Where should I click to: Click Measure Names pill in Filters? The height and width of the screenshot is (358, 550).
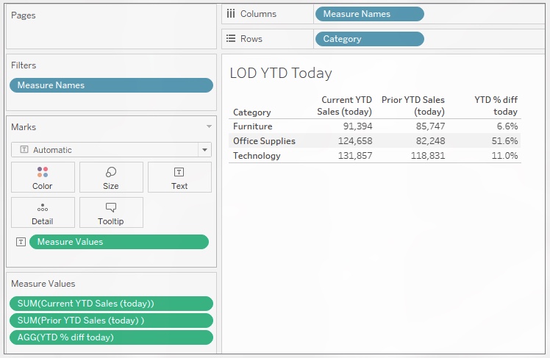click(x=111, y=85)
